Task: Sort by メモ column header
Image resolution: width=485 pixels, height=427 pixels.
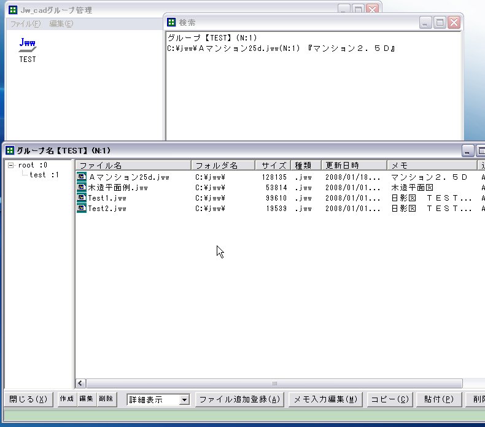Action: point(432,166)
